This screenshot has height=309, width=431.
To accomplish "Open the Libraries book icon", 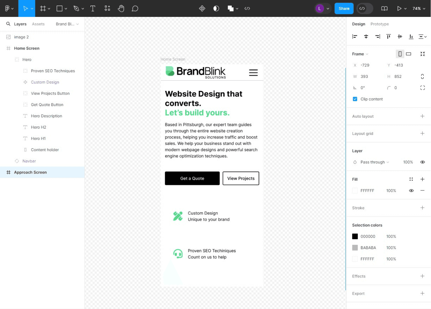I will tap(384, 9).
